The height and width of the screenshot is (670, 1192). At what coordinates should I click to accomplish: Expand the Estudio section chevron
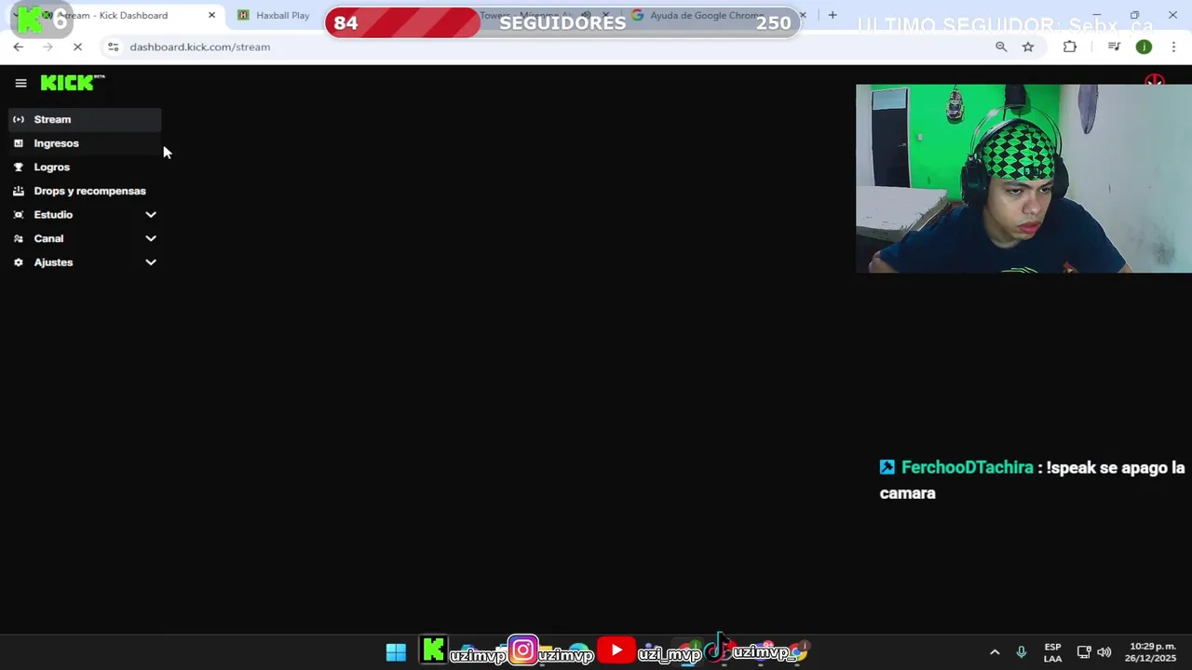coord(151,215)
